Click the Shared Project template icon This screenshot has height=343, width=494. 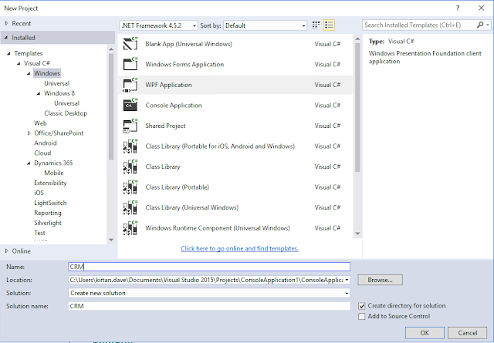[130, 126]
